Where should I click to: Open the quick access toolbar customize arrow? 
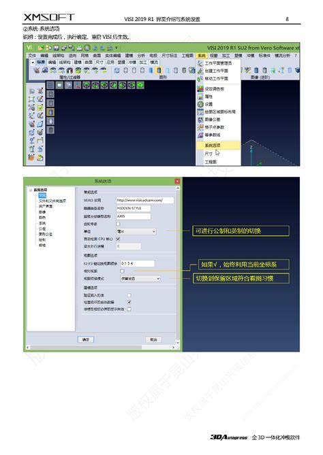click(x=117, y=48)
